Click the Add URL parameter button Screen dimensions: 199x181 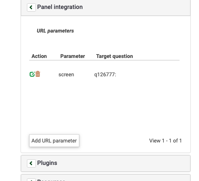click(x=54, y=141)
